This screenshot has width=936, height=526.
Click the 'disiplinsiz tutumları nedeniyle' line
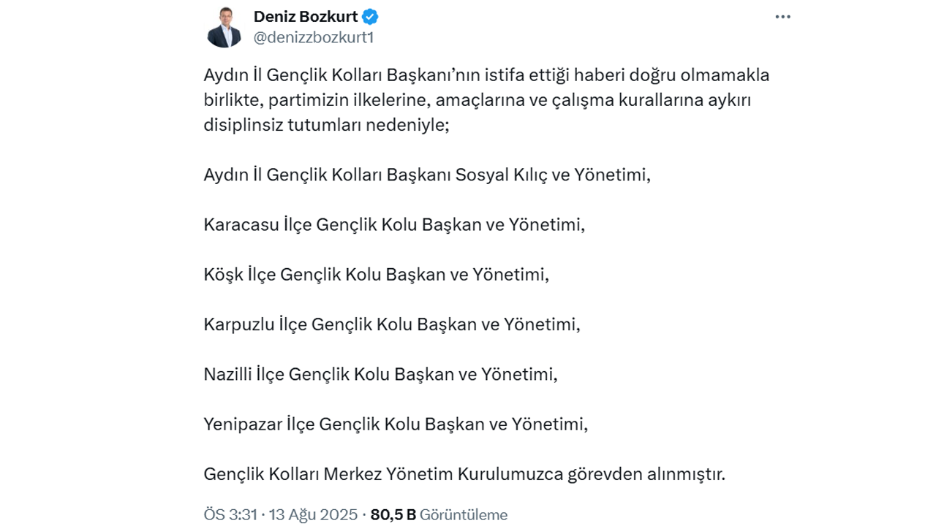[326, 125]
